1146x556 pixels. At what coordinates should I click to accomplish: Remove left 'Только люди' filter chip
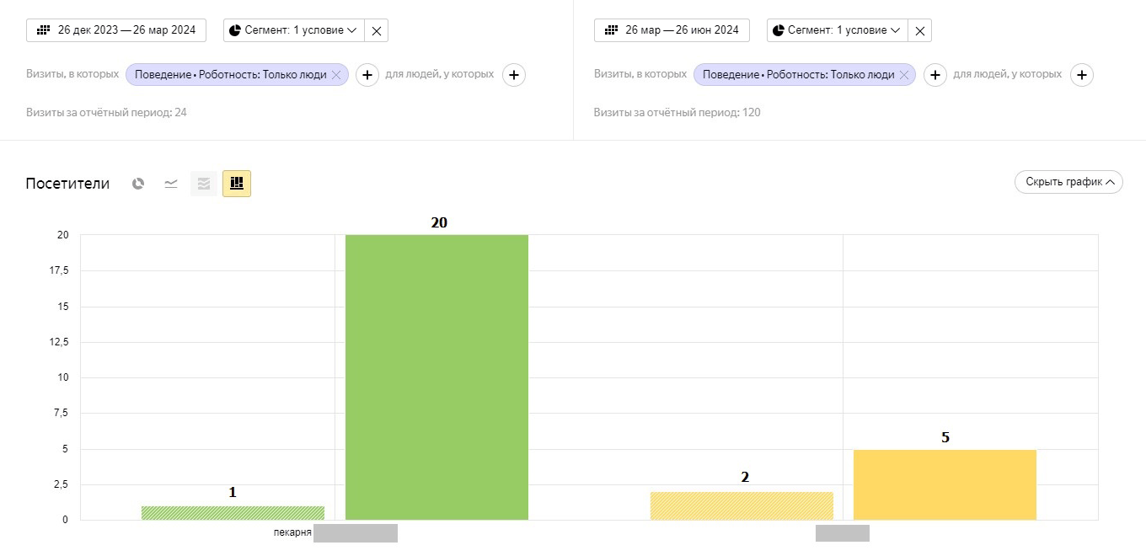point(336,75)
